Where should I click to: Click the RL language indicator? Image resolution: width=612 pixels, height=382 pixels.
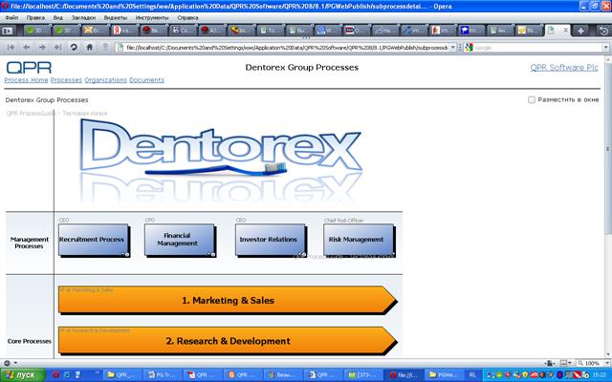[x=471, y=375]
